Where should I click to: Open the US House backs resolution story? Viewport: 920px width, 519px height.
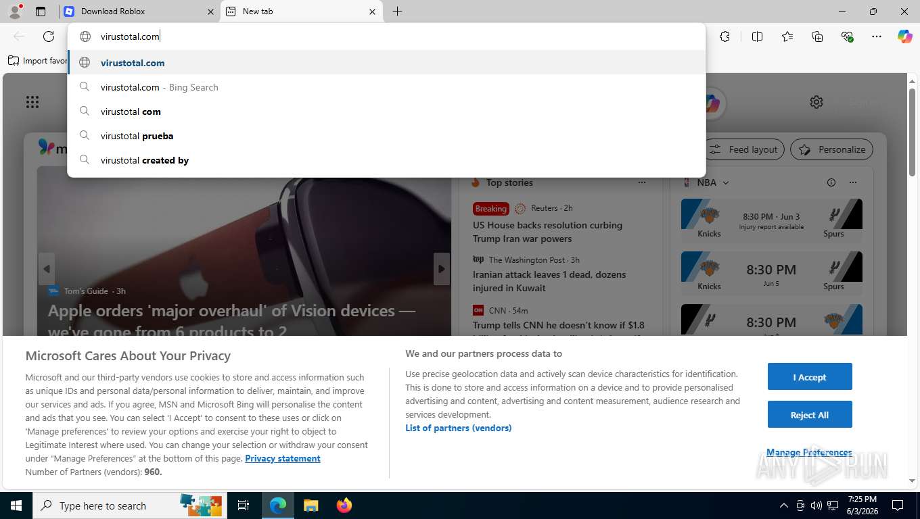tap(547, 232)
